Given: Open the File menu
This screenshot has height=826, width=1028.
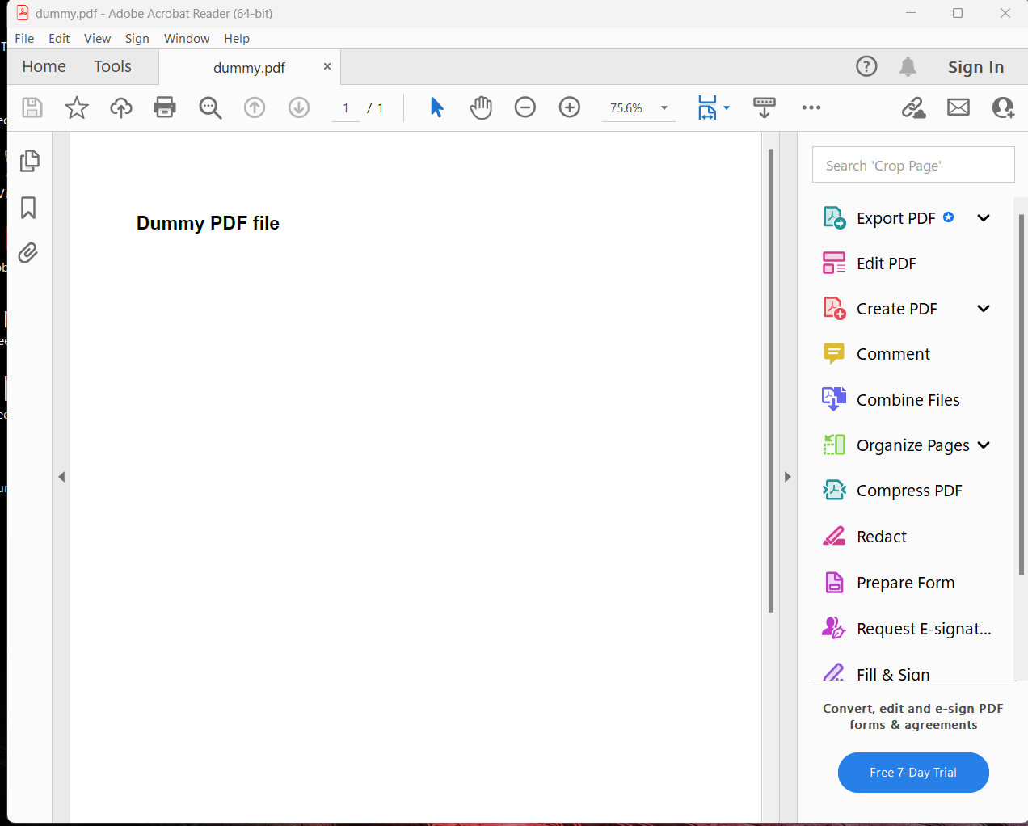Looking at the screenshot, I should 24,38.
